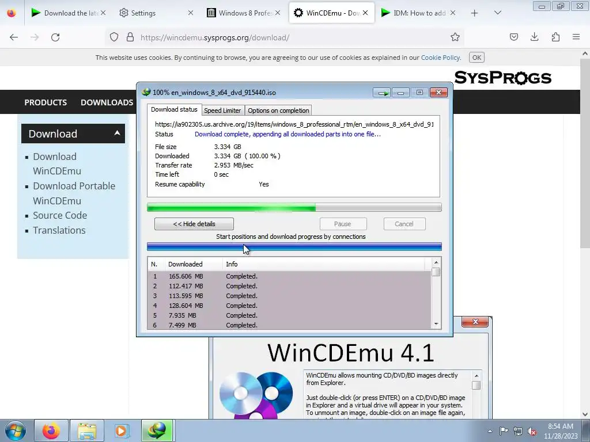Open the Download Portable WinCDEmu link
The width and height of the screenshot is (590, 442).
point(74,193)
